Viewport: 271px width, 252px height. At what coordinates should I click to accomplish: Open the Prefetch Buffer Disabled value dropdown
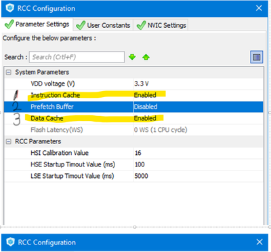199,107
